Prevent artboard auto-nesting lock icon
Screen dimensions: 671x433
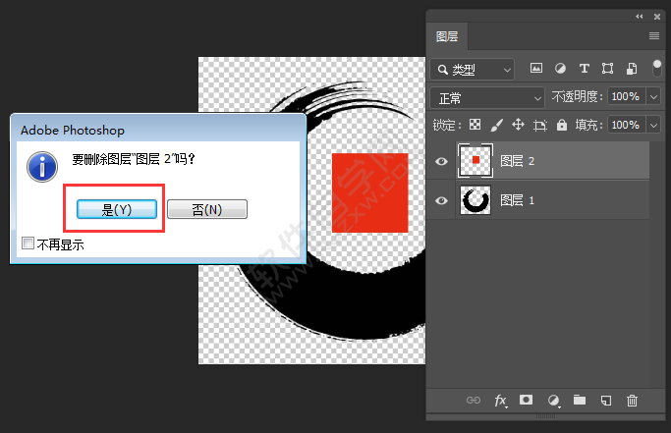[540, 125]
